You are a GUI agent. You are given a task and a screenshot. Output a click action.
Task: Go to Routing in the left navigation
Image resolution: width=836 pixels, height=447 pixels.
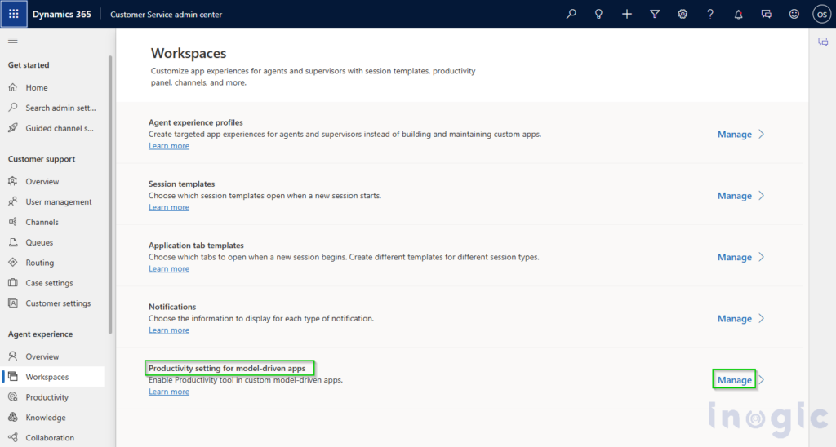click(39, 263)
